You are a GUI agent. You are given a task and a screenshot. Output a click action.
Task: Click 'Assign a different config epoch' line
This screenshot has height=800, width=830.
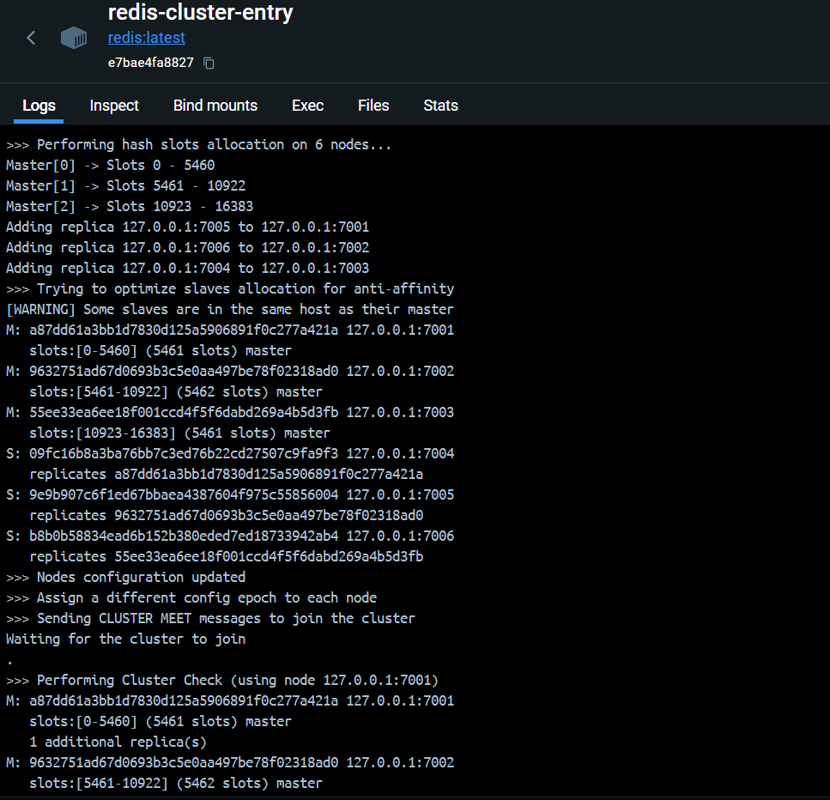click(191, 597)
